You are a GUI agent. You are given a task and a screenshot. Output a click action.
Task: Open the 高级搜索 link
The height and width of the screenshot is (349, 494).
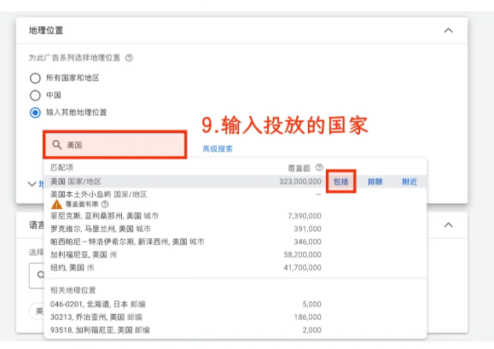218,149
